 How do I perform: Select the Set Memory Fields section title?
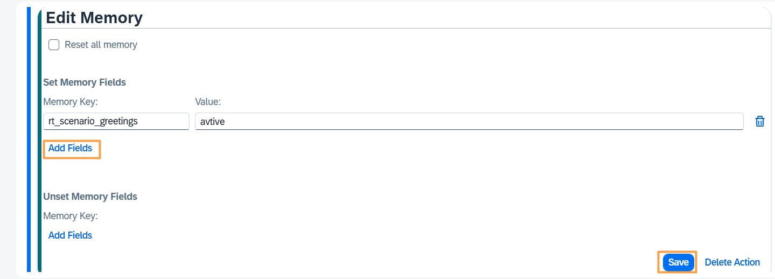coord(85,82)
